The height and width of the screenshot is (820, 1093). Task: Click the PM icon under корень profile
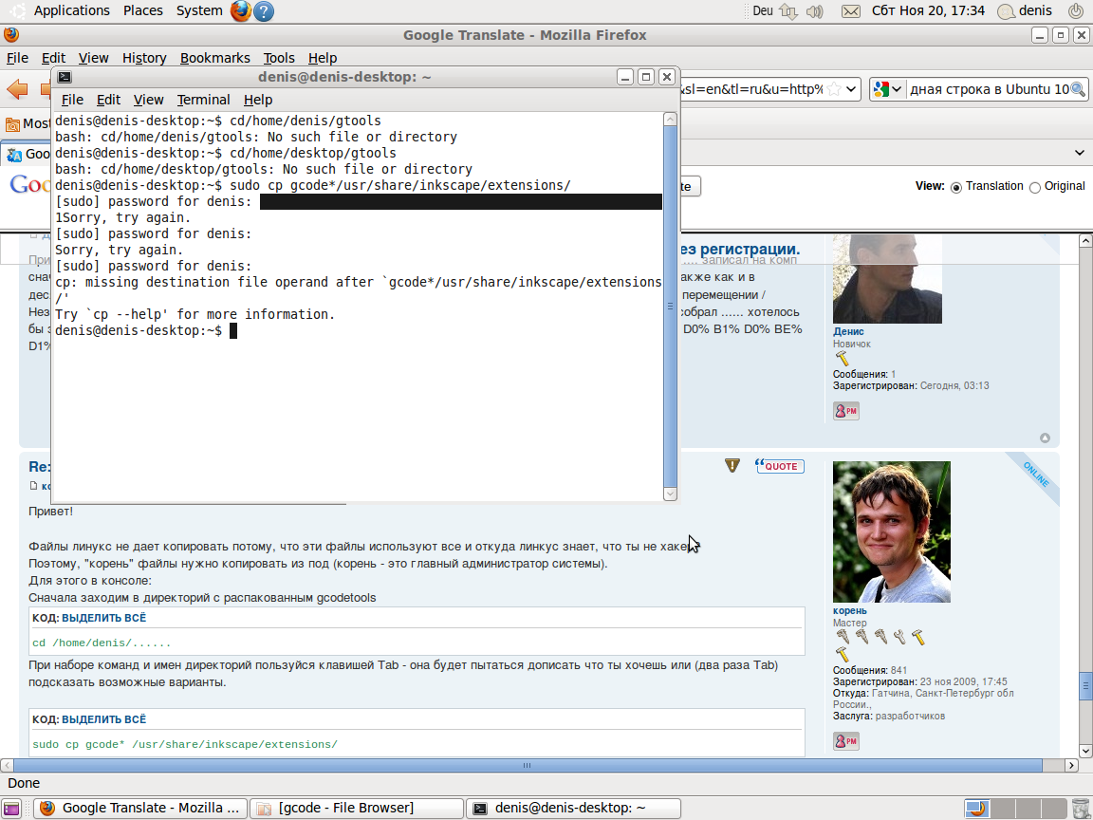(x=846, y=741)
